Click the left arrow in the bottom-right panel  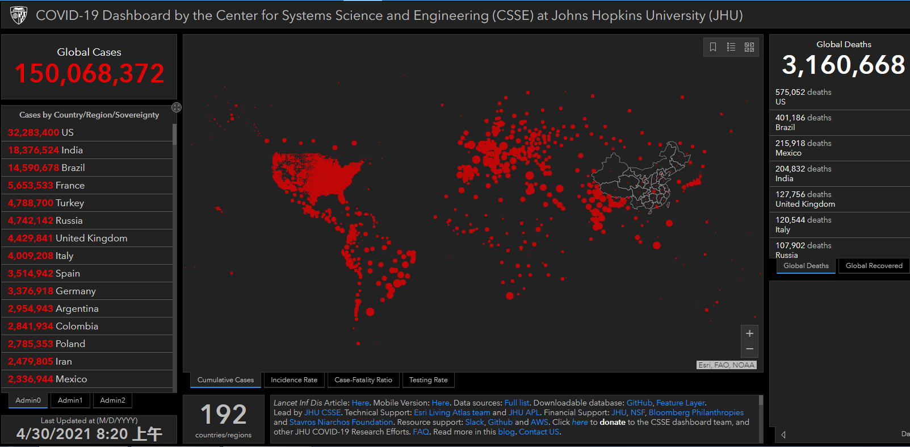783,435
